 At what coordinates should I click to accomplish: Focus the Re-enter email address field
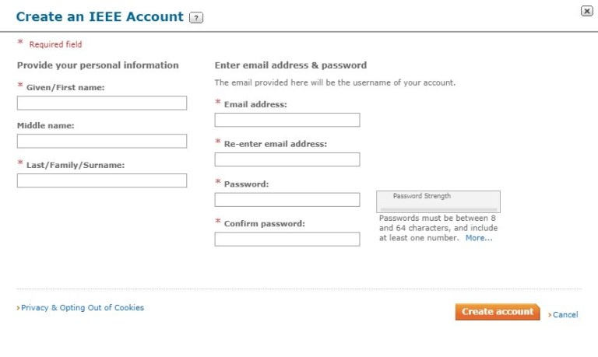pos(287,159)
